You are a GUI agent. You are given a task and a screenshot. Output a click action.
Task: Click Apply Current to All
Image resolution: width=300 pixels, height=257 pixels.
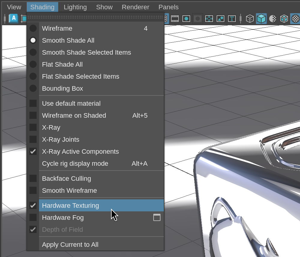pyautogui.click(x=95, y=245)
